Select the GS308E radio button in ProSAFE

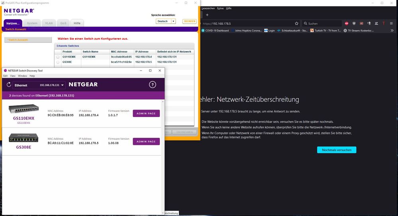[x=58, y=62]
